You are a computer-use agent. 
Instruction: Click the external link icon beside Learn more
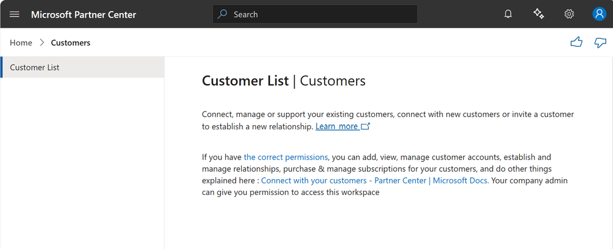pyautogui.click(x=366, y=126)
